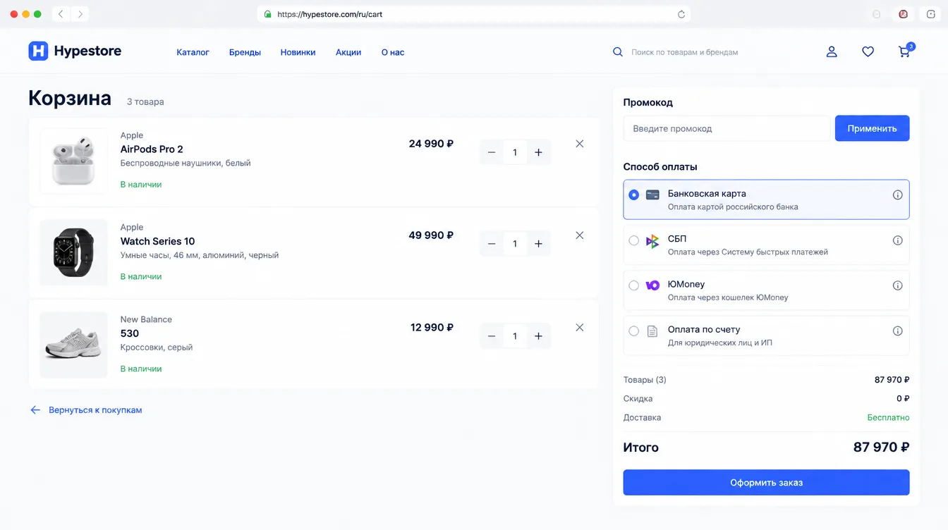Screen dimensions: 948x530
Task: Decrease New Balance 530 quantity
Action: coord(492,336)
